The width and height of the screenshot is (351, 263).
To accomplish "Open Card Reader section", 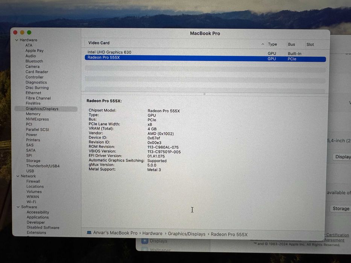I will coord(37,72).
